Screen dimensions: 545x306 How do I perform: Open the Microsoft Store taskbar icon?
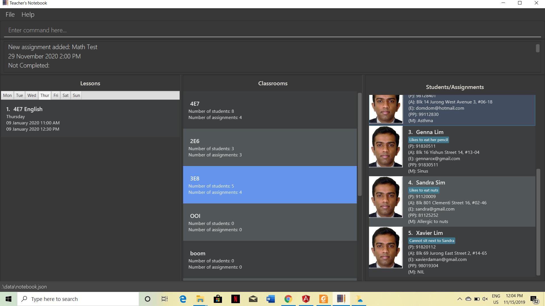click(218, 299)
